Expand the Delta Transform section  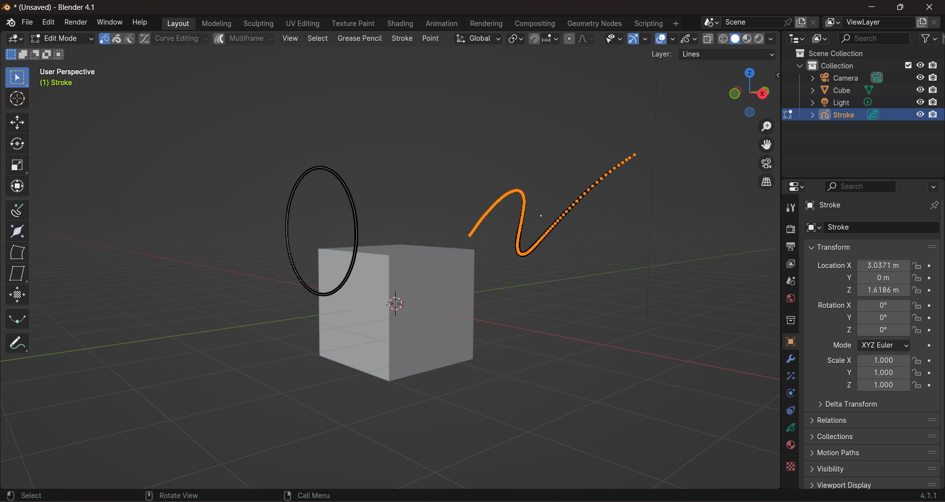[848, 404]
